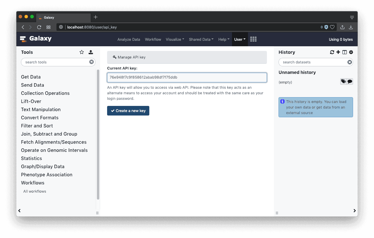Collapse the right History panel
The width and height of the screenshot is (374, 238).
(354, 211)
